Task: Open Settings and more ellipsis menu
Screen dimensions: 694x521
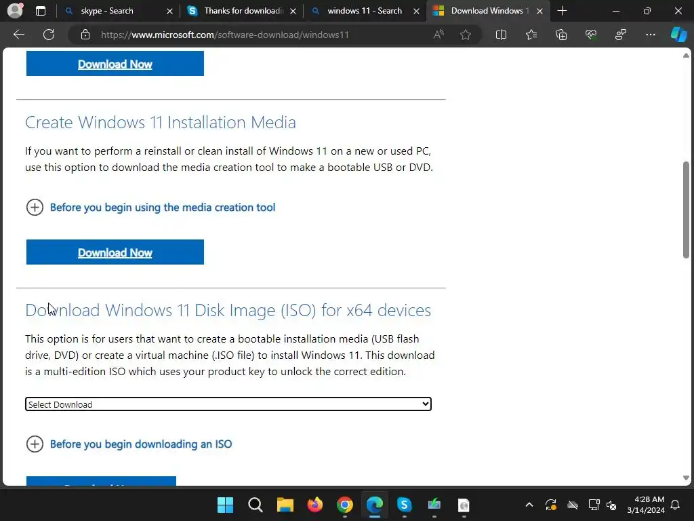Action: (x=650, y=35)
